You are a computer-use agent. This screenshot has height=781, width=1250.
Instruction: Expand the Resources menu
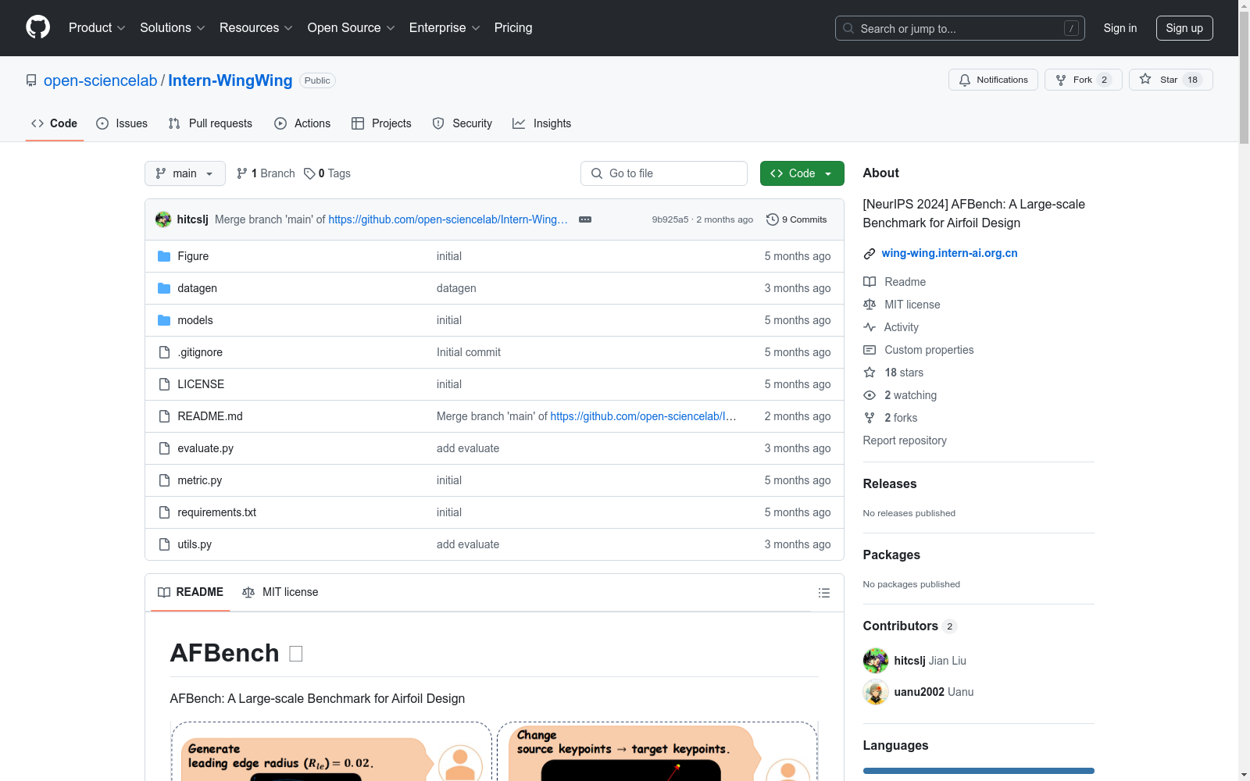255,27
